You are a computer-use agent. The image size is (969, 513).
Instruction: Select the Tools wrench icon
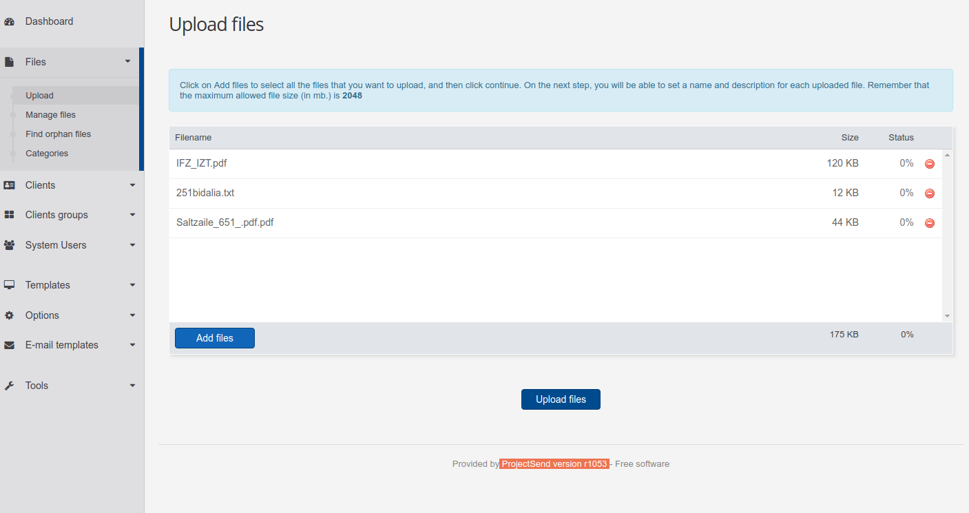point(10,385)
